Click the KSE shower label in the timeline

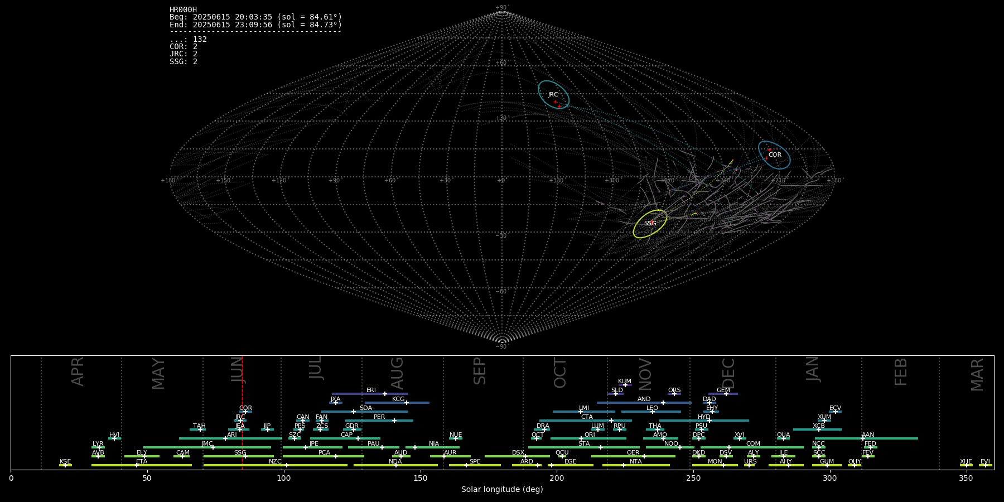(65, 462)
